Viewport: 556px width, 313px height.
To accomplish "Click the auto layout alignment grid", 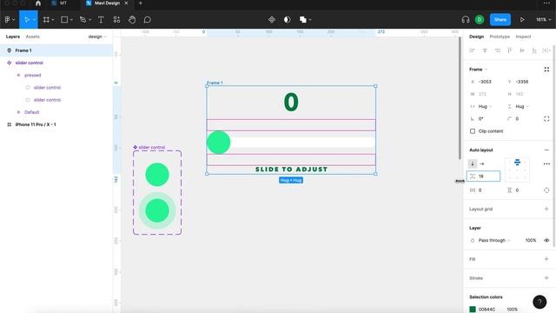I will [x=517, y=170].
